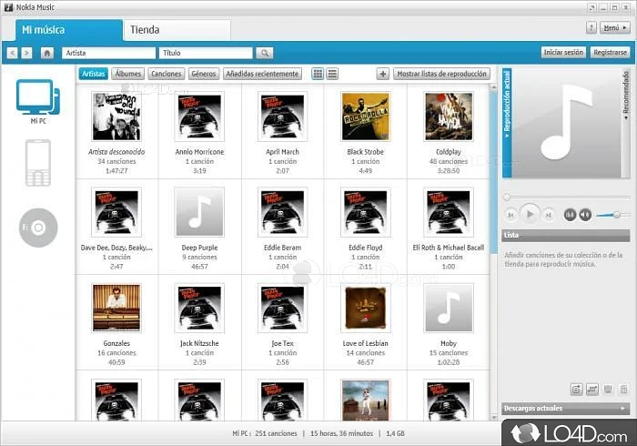This screenshot has height=446, width=637.
Task: Click the 251 canciones status text
Action: pyautogui.click(x=277, y=433)
